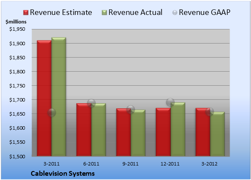The height and width of the screenshot is (180, 251).
Task: Click the $1,750 axis value
Action: pos(17,86)
